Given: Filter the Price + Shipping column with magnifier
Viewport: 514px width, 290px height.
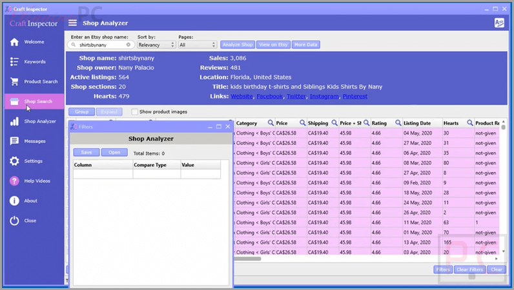Looking at the screenshot, I should 366,122.
